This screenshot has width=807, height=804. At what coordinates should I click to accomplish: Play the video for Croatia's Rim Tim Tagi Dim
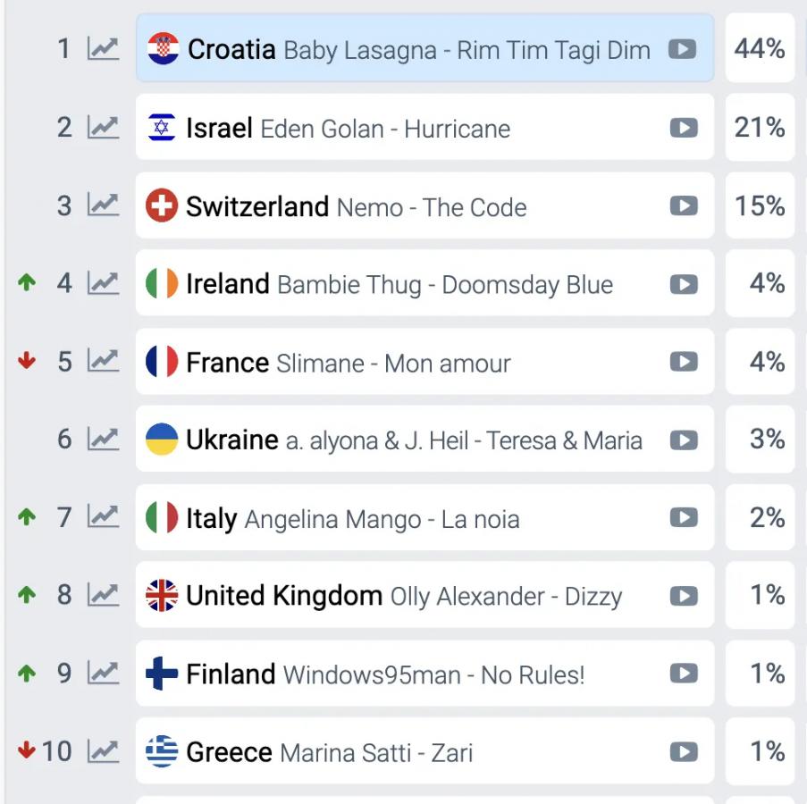tap(683, 49)
